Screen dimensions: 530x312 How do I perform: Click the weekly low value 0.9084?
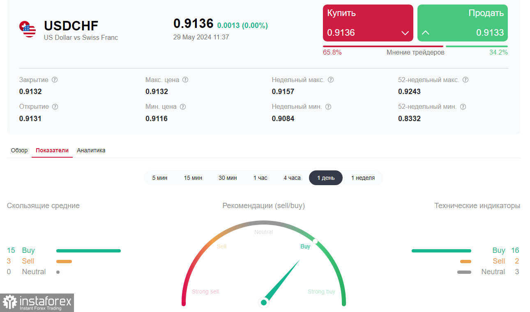(x=283, y=119)
